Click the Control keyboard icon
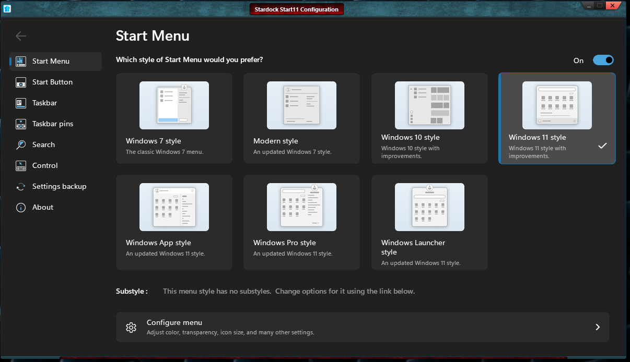 click(x=21, y=166)
